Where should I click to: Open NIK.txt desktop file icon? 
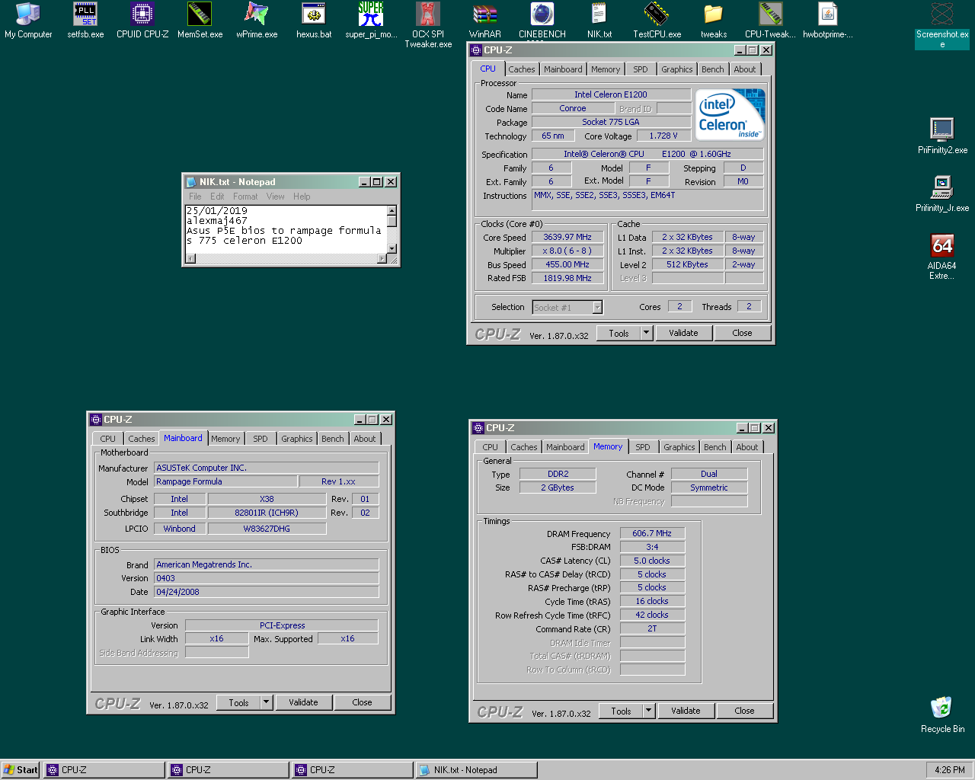(x=599, y=21)
